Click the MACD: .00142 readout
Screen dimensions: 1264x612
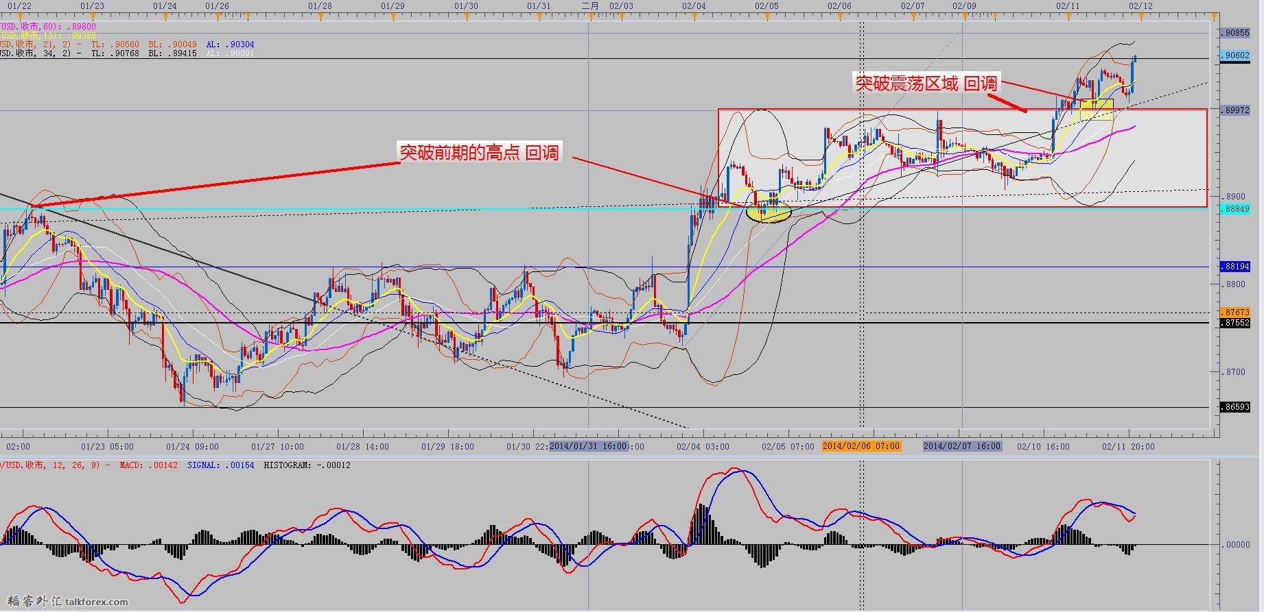coord(149,465)
